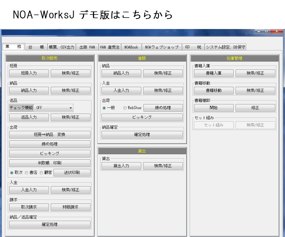Image resolution: width=285 pixels, height=237 pixels.
Task: Click the 判取帳 印刷 button
Action: [50, 163]
